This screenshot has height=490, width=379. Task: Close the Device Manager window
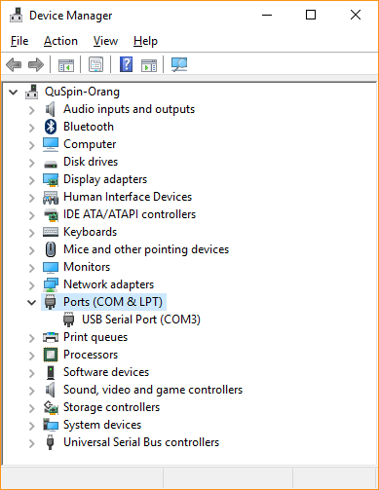tap(356, 15)
